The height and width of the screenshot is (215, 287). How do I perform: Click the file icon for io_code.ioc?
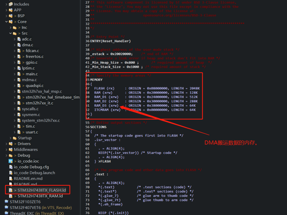(x=10, y=161)
